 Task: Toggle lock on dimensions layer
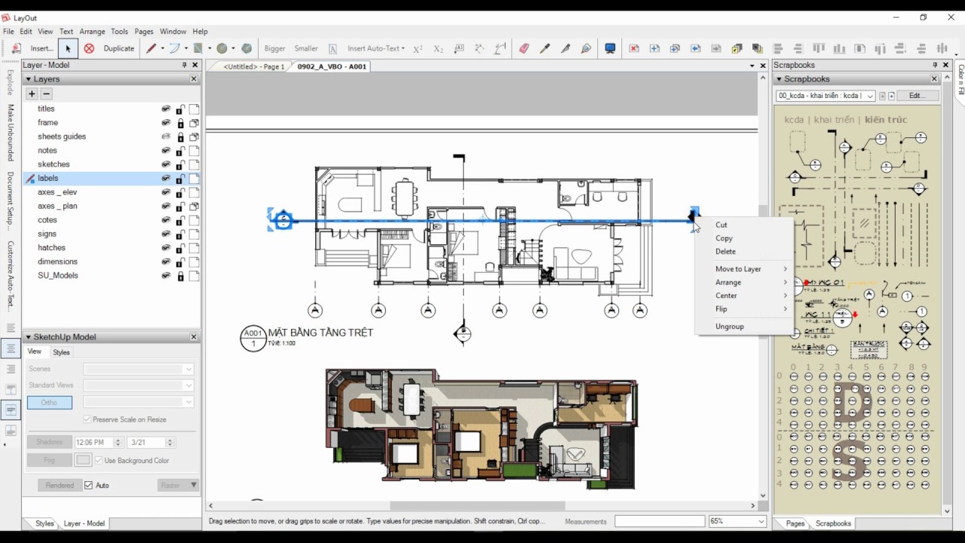click(x=180, y=262)
